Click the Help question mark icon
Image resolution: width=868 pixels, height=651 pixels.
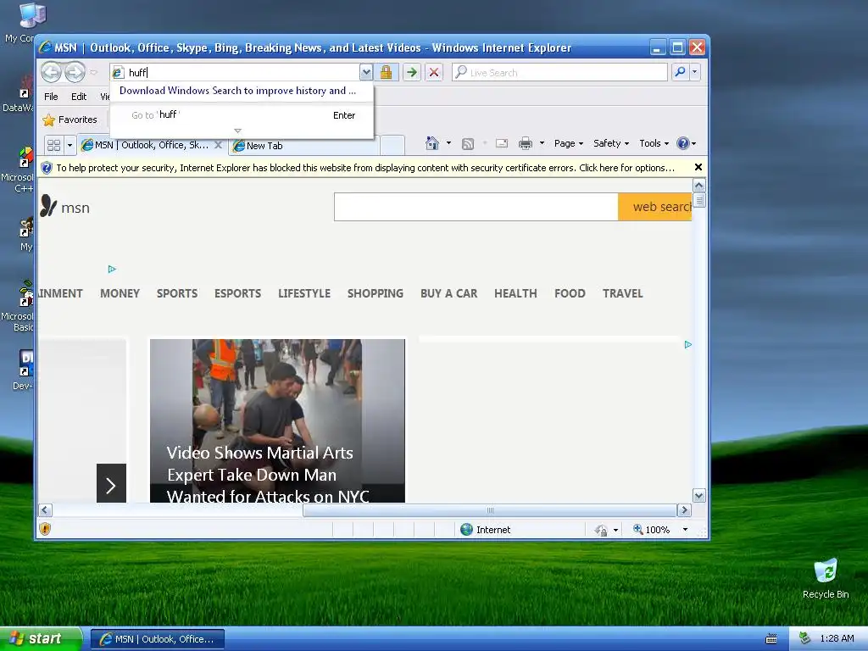point(683,143)
